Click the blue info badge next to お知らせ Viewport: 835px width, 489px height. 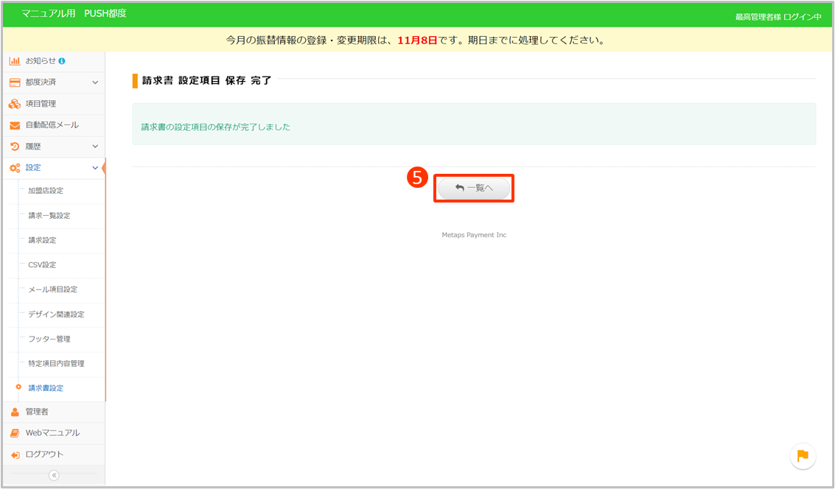tap(62, 60)
